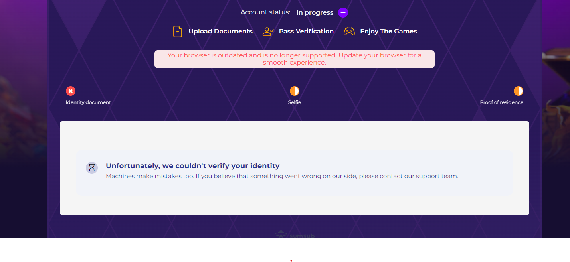Click the Identity document label
570x262 pixels.
click(88, 102)
